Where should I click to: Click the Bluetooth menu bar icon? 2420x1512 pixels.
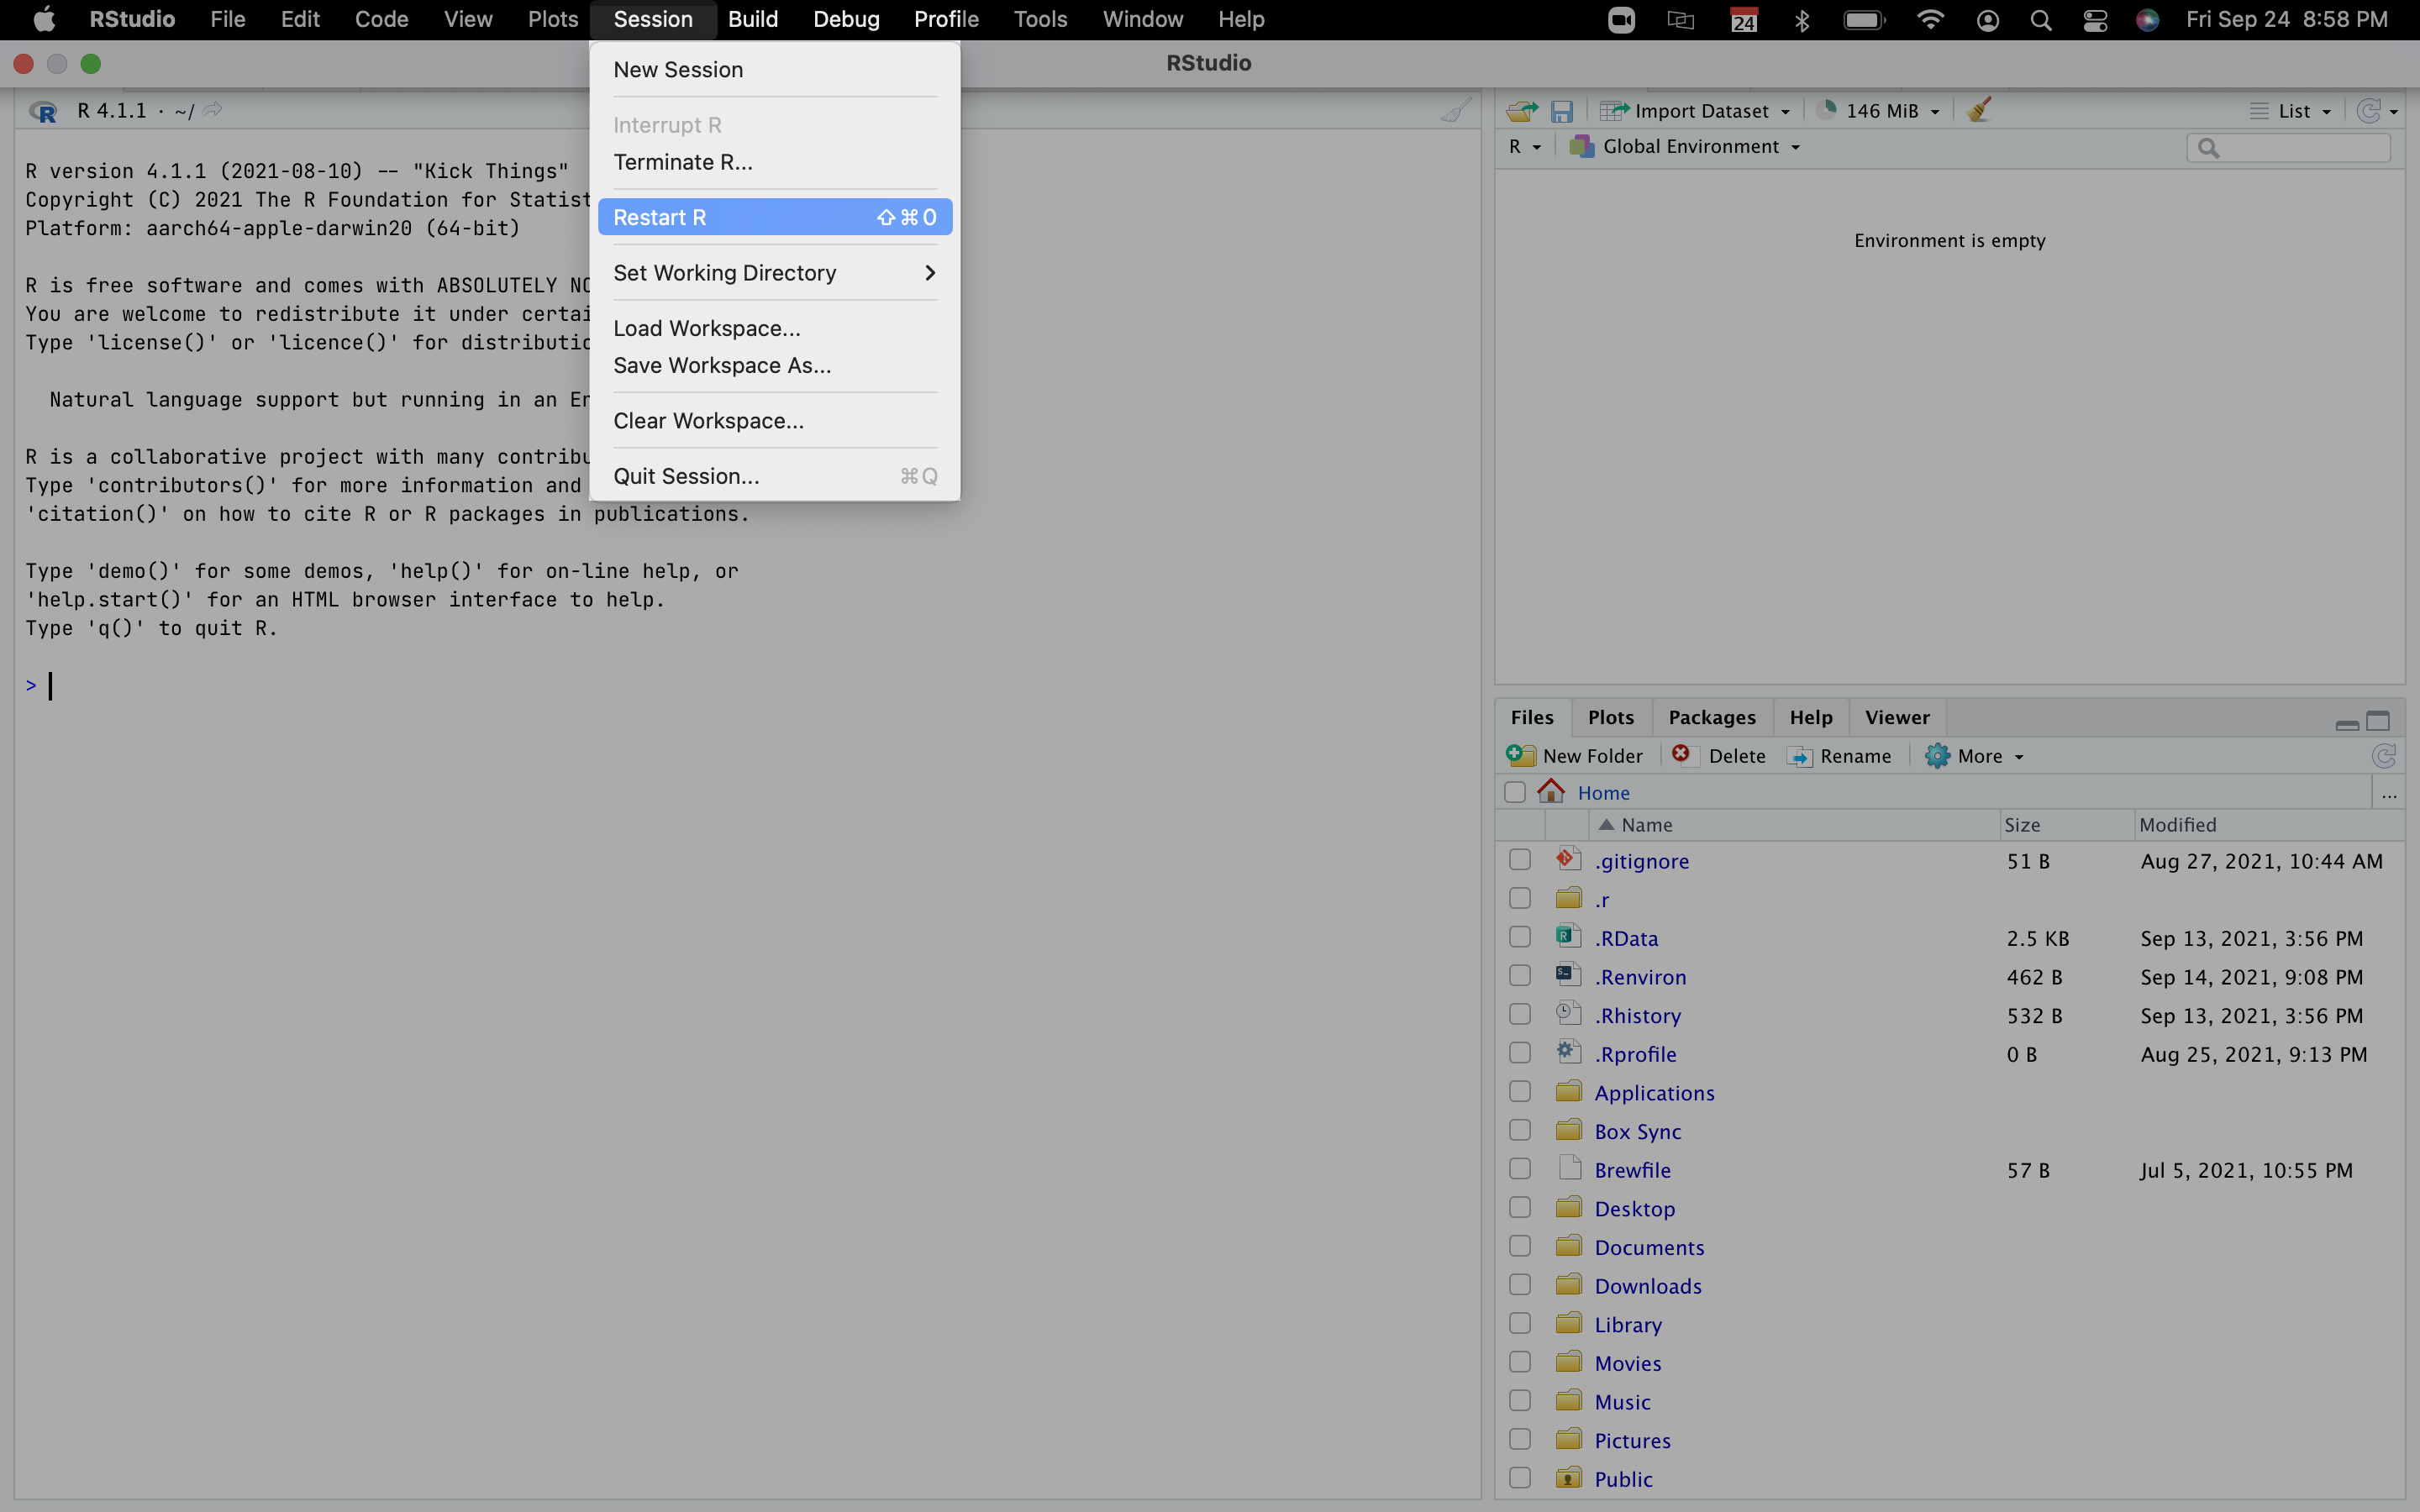point(1802,20)
